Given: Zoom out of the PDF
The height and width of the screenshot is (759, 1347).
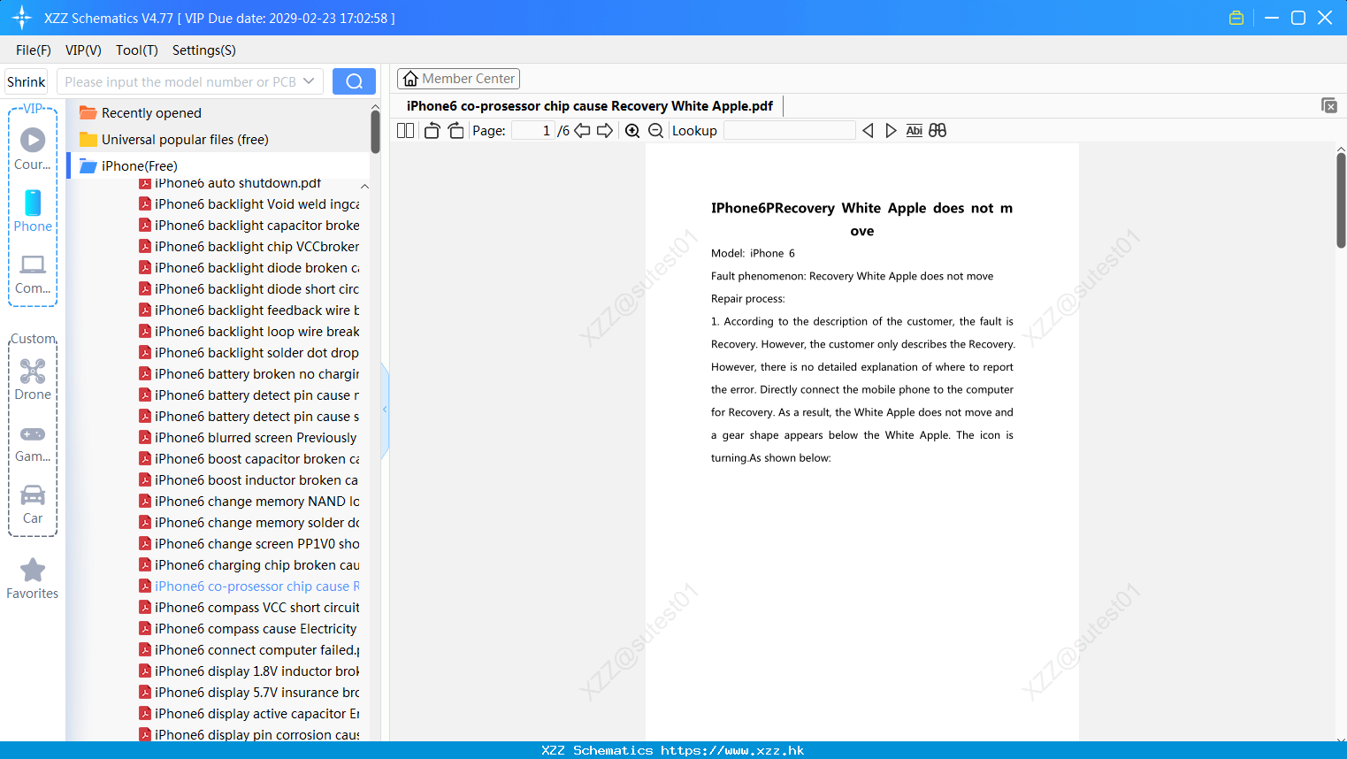Looking at the screenshot, I should 655,130.
